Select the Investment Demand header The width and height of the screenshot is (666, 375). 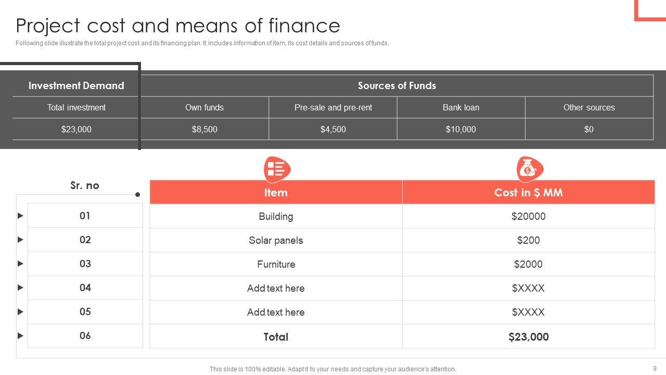pos(76,85)
